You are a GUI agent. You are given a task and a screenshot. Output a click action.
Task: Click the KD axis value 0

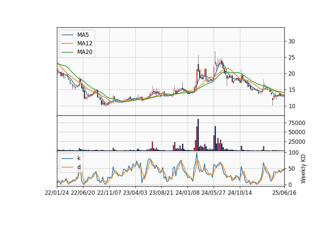[x=290, y=185]
